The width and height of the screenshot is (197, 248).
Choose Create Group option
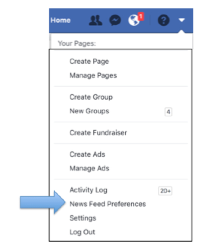pos(91,97)
